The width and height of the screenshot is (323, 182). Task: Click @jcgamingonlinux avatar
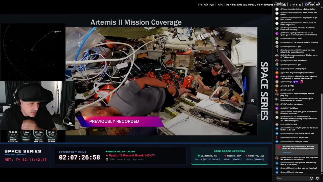tap(277, 69)
